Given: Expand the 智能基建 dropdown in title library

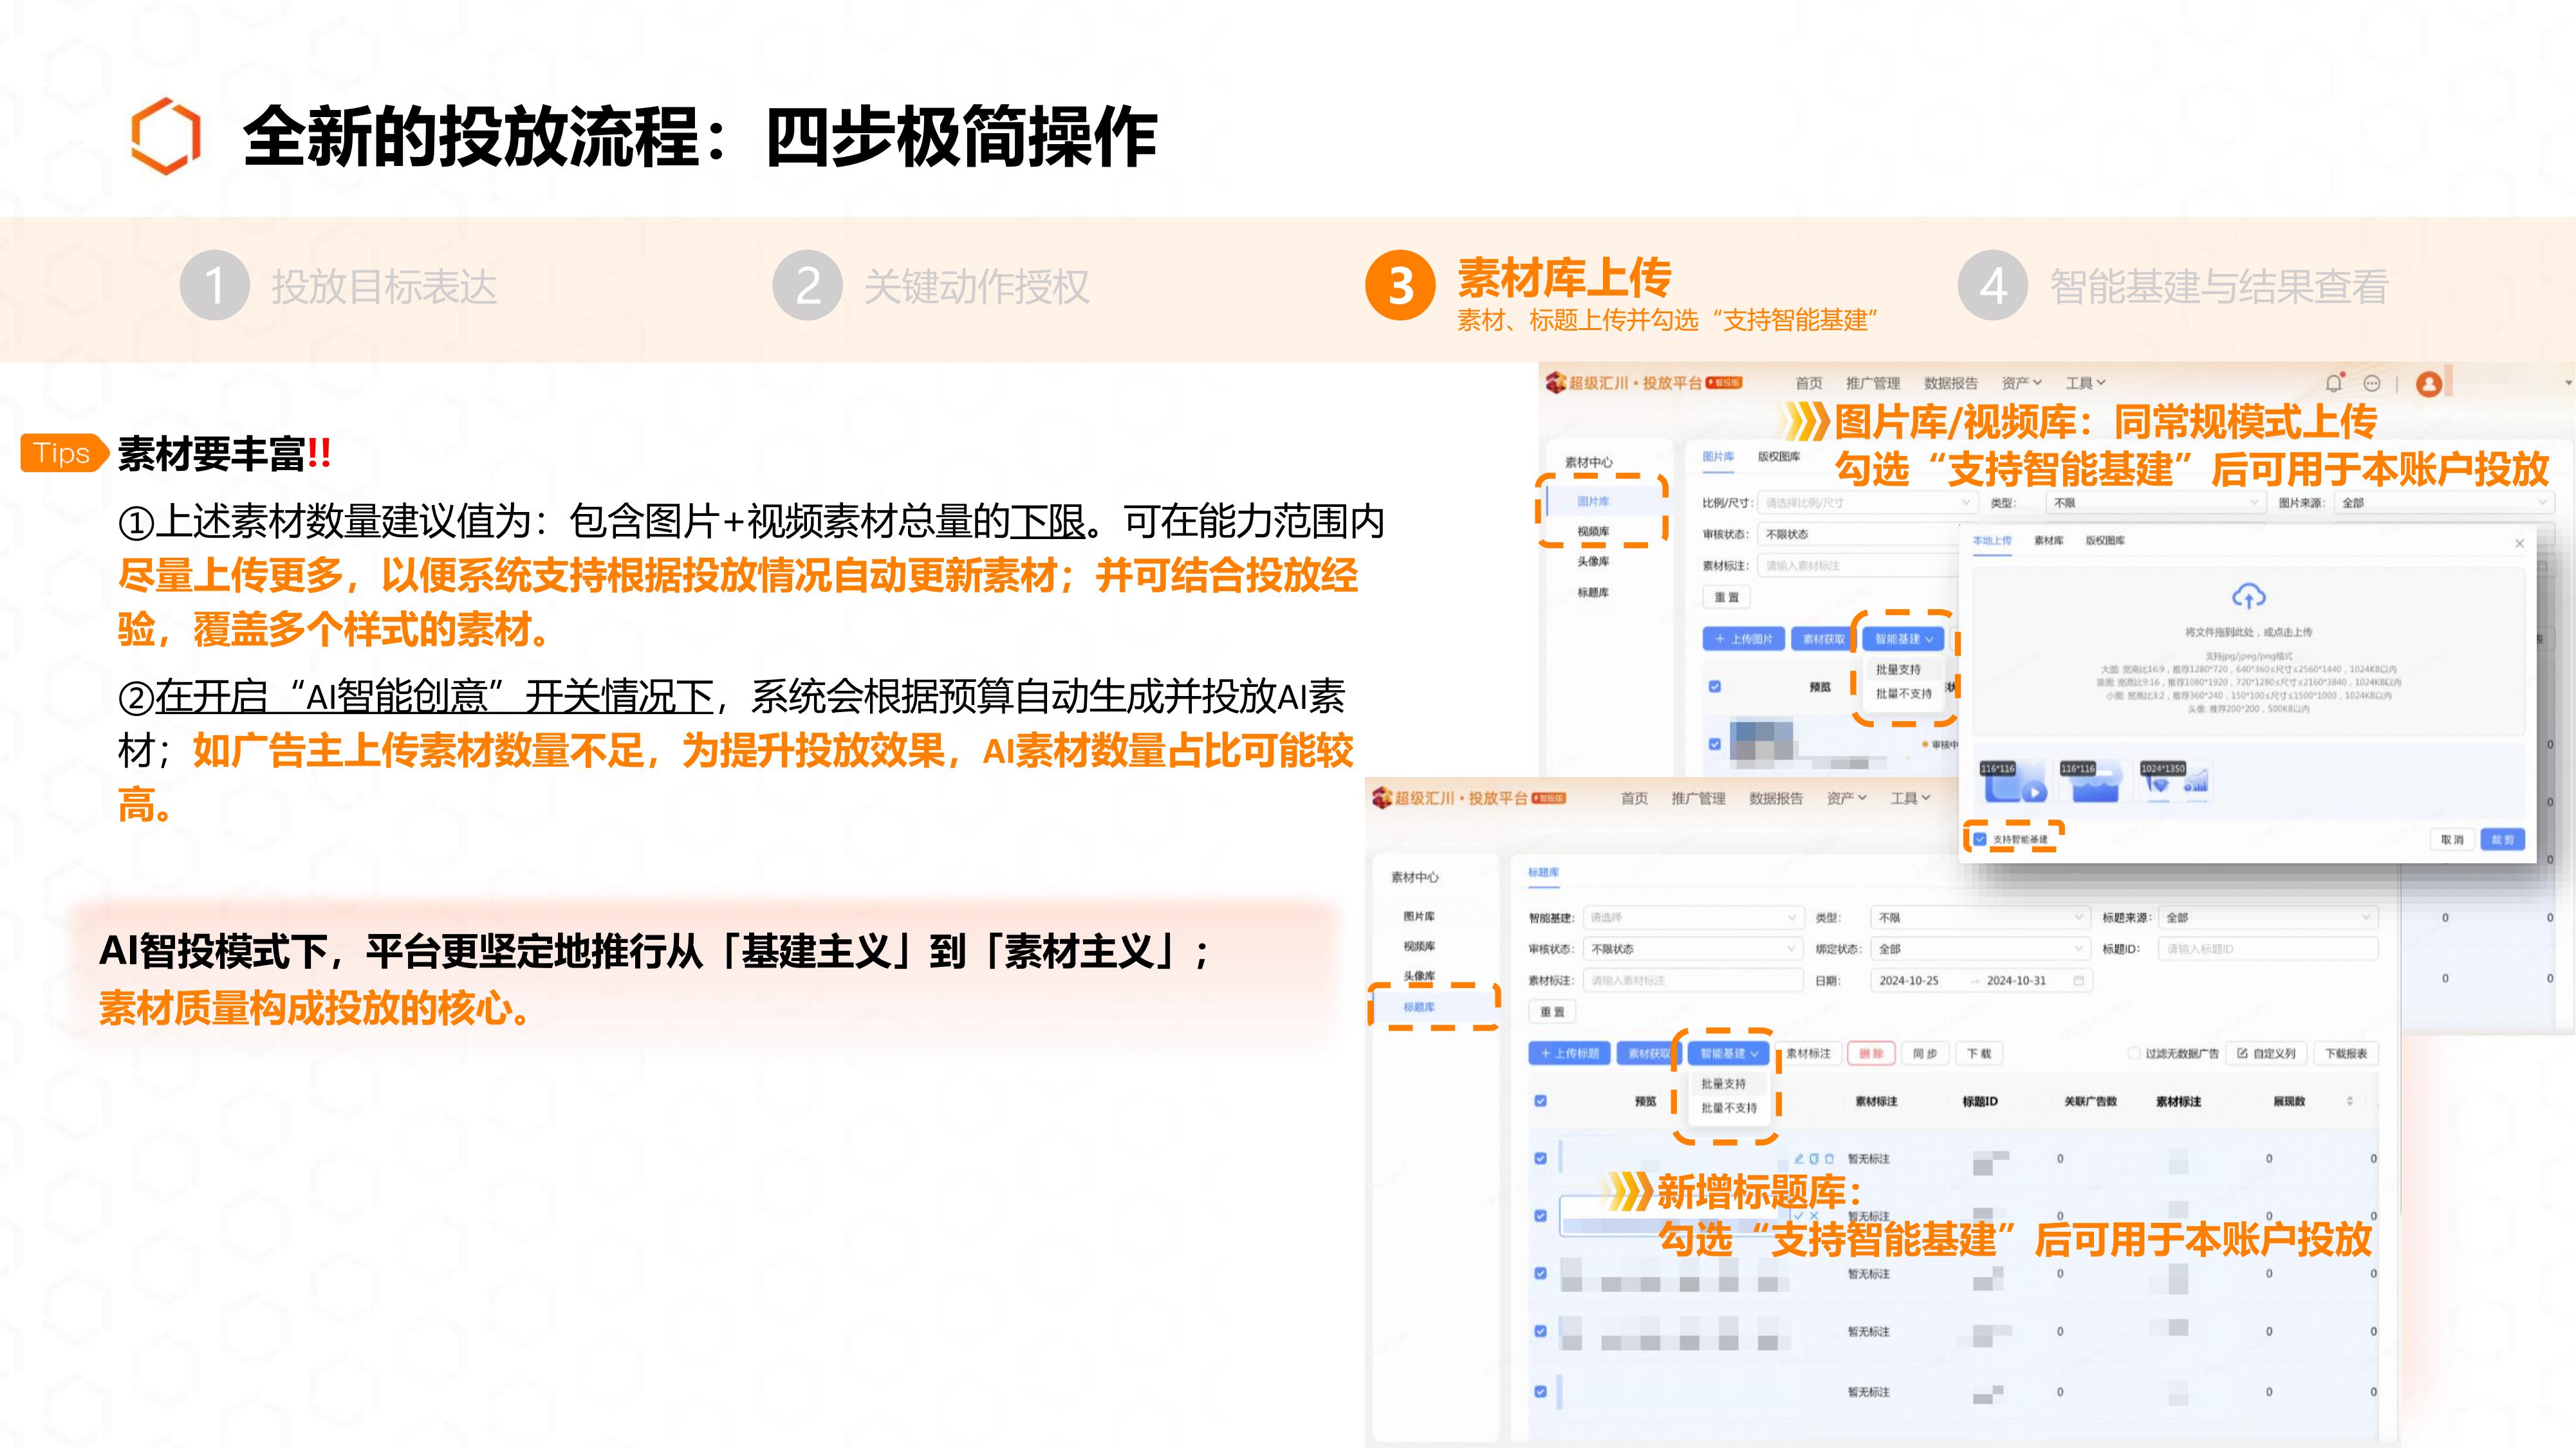Looking at the screenshot, I should pyautogui.click(x=1728, y=1053).
